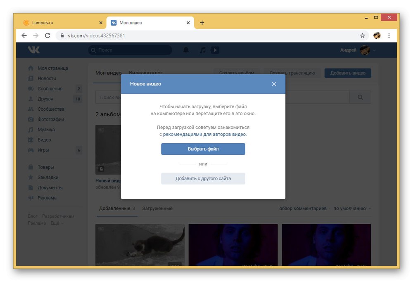Switch to the Lumpics.ru tab
Viewport: 413px width, 282px height.
(x=63, y=23)
